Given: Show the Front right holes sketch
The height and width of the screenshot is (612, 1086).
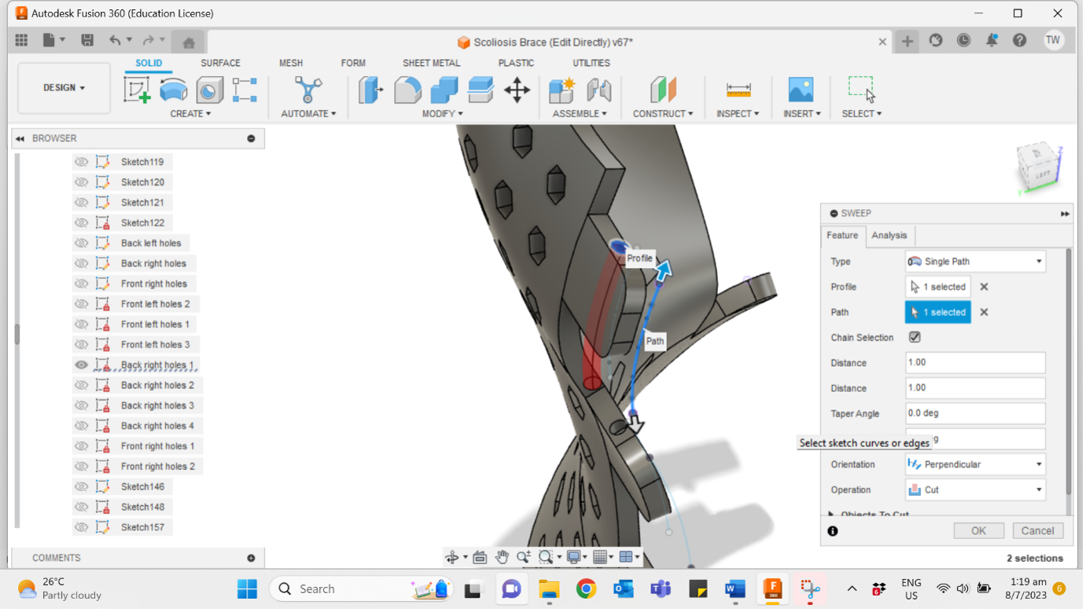Looking at the screenshot, I should [81, 284].
